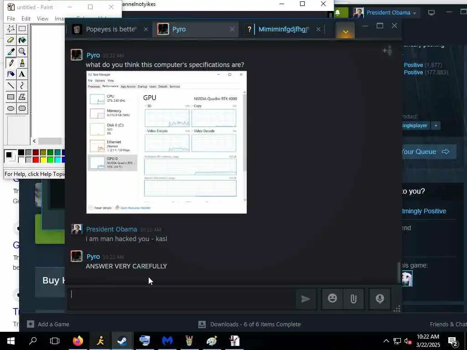467x350 pixels.
Task: Pick the black swatch in Paint palette
Action: tap(21, 153)
